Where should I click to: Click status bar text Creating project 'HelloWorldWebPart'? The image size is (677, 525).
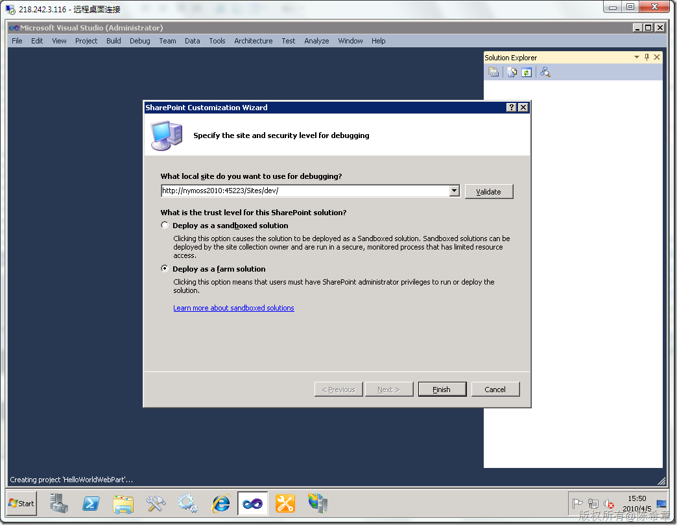(x=71, y=480)
